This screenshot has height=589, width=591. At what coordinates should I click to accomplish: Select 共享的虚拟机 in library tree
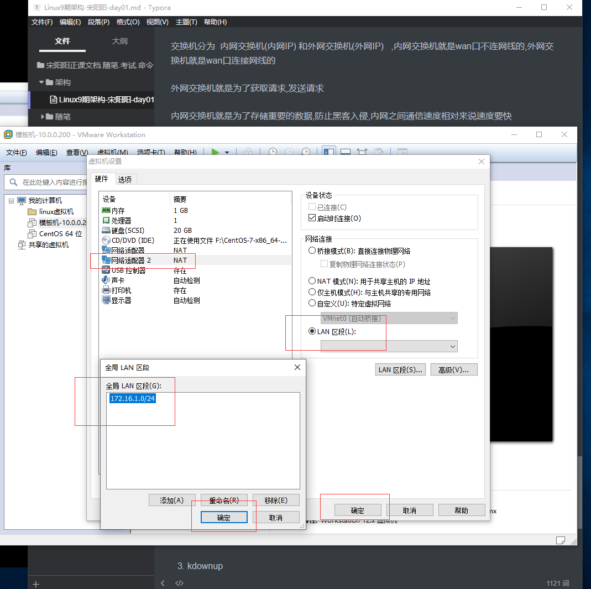(44, 244)
